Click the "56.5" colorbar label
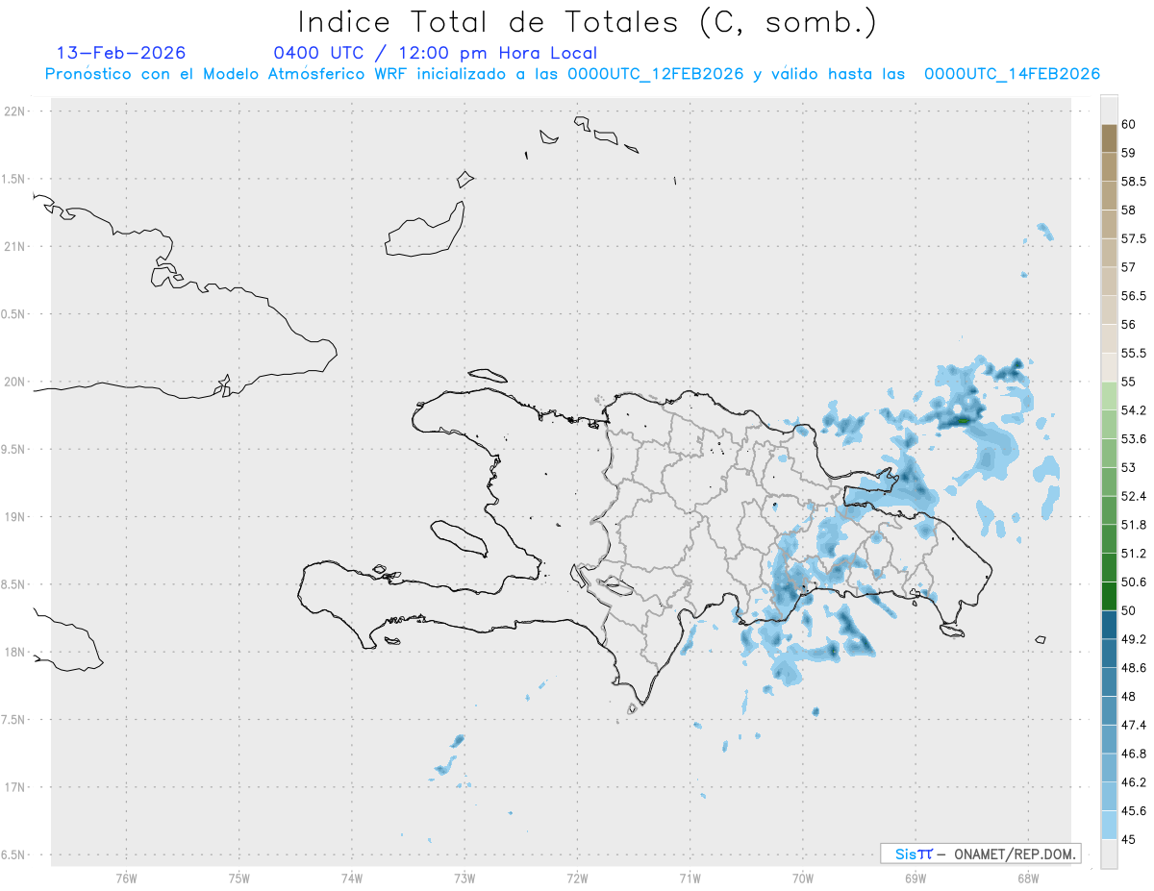This screenshot has height=891, width=1154. (x=1133, y=296)
